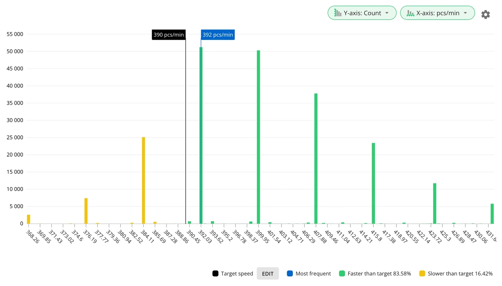Click the Faster than target 83.58% text
This screenshot has width=502, height=286.
(x=379, y=273)
